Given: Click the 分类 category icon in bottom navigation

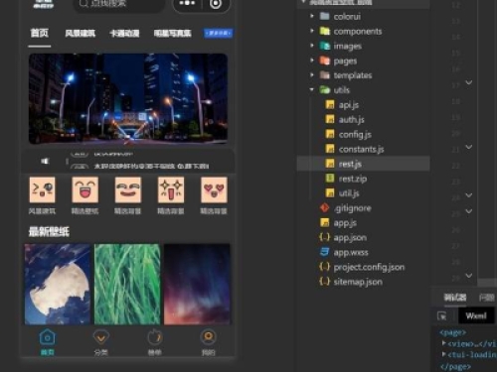Looking at the screenshot, I should coord(101,337).
